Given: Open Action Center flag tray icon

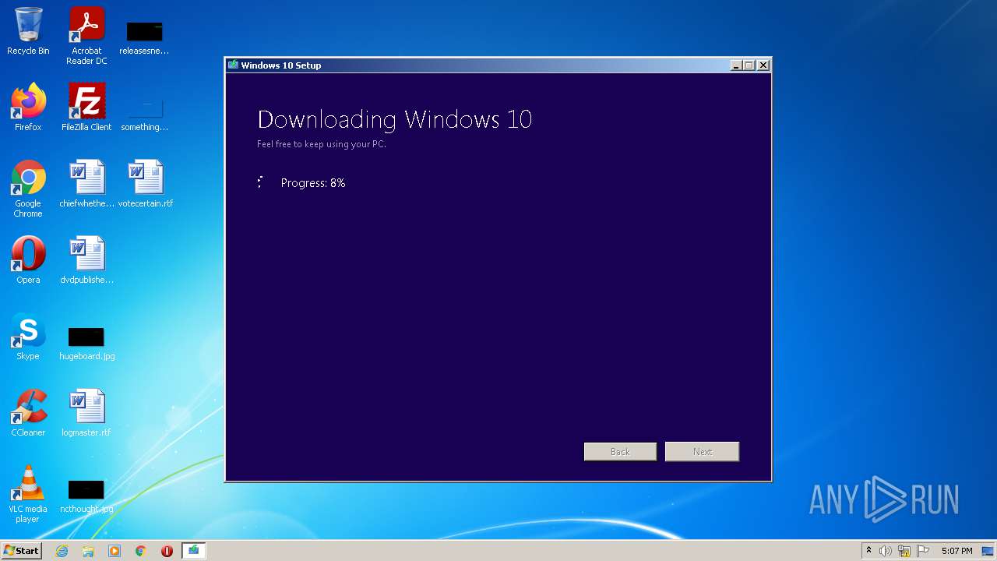Looking at the screenshot, I should (x=923, y=551).
